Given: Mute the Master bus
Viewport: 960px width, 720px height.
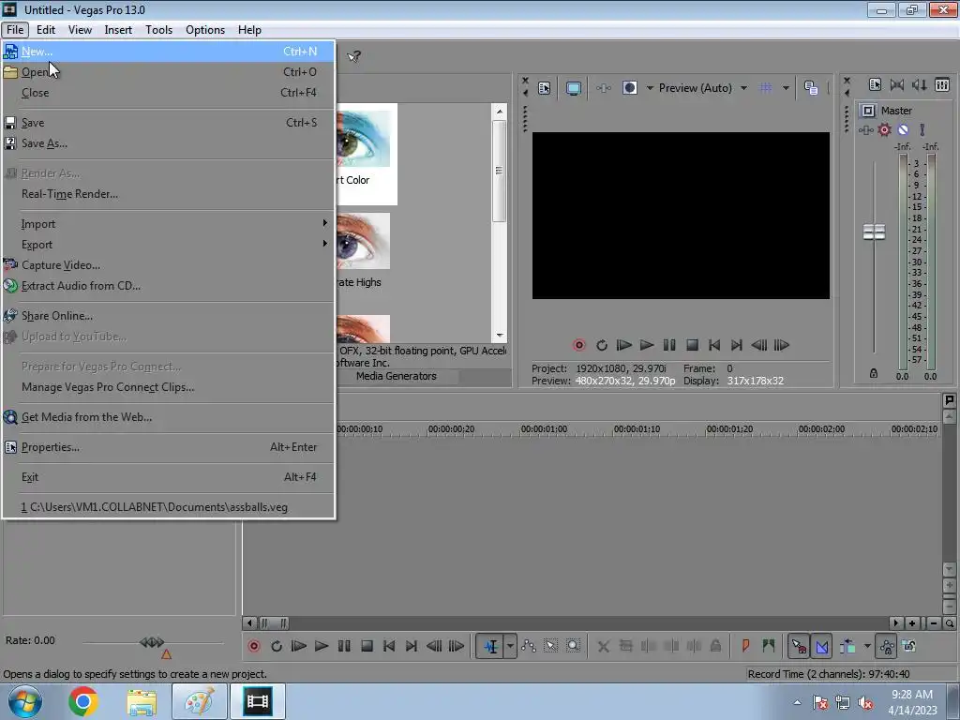Looking at the screenshot, I should click(903, 129).
